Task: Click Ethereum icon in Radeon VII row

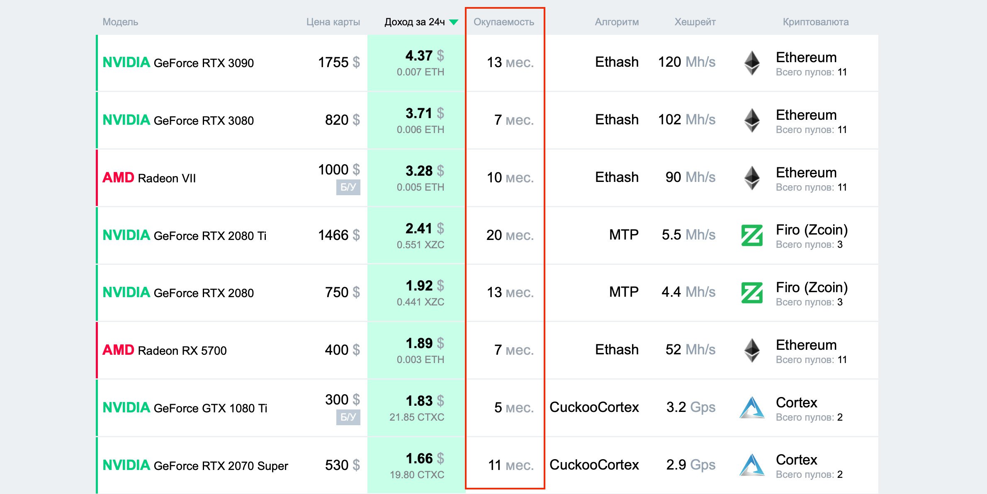Action: pos(752,178)
